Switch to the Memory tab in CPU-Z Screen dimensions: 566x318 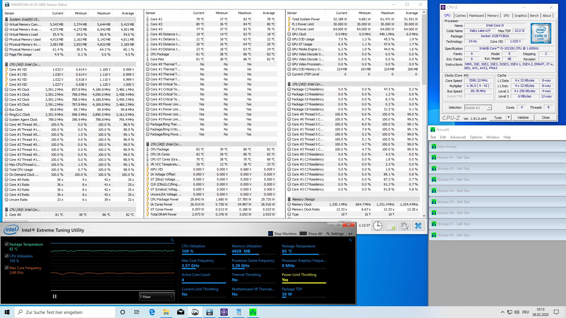(x=493, y=16)
